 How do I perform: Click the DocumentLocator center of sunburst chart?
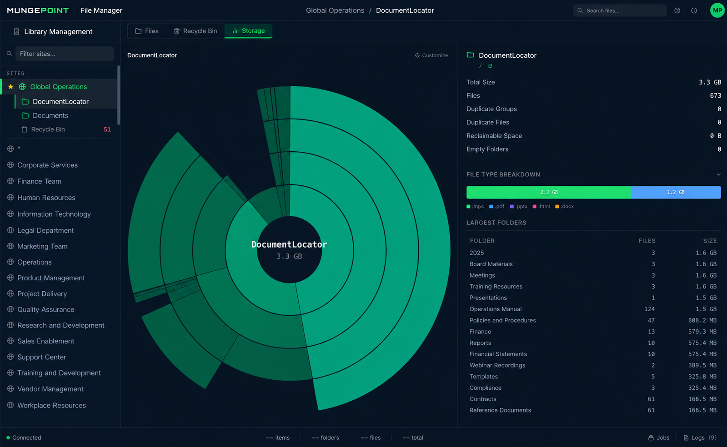tap(289, 250)
